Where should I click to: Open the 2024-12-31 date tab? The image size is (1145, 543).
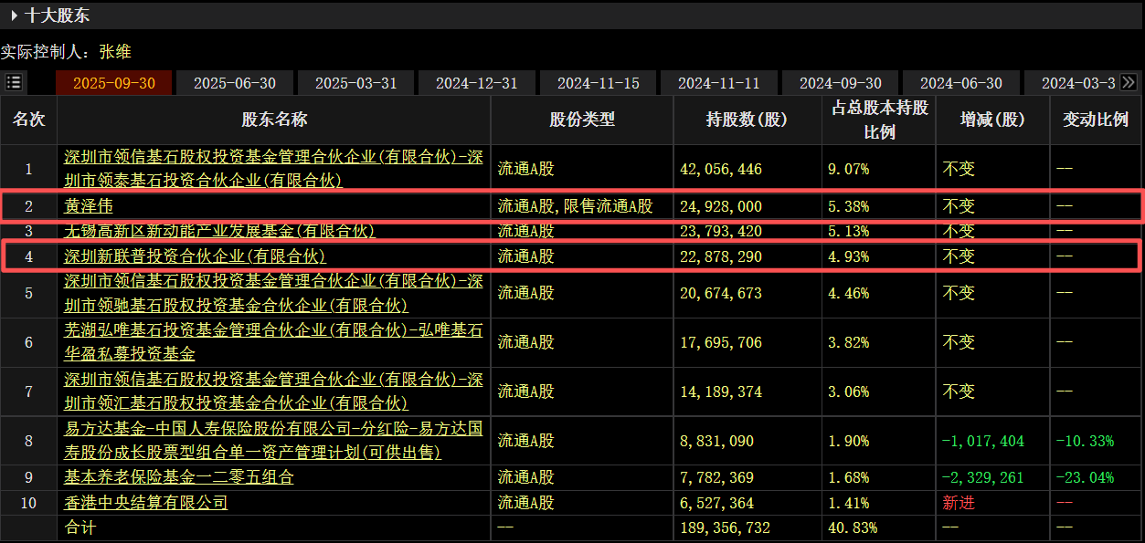tap(476, 83)
